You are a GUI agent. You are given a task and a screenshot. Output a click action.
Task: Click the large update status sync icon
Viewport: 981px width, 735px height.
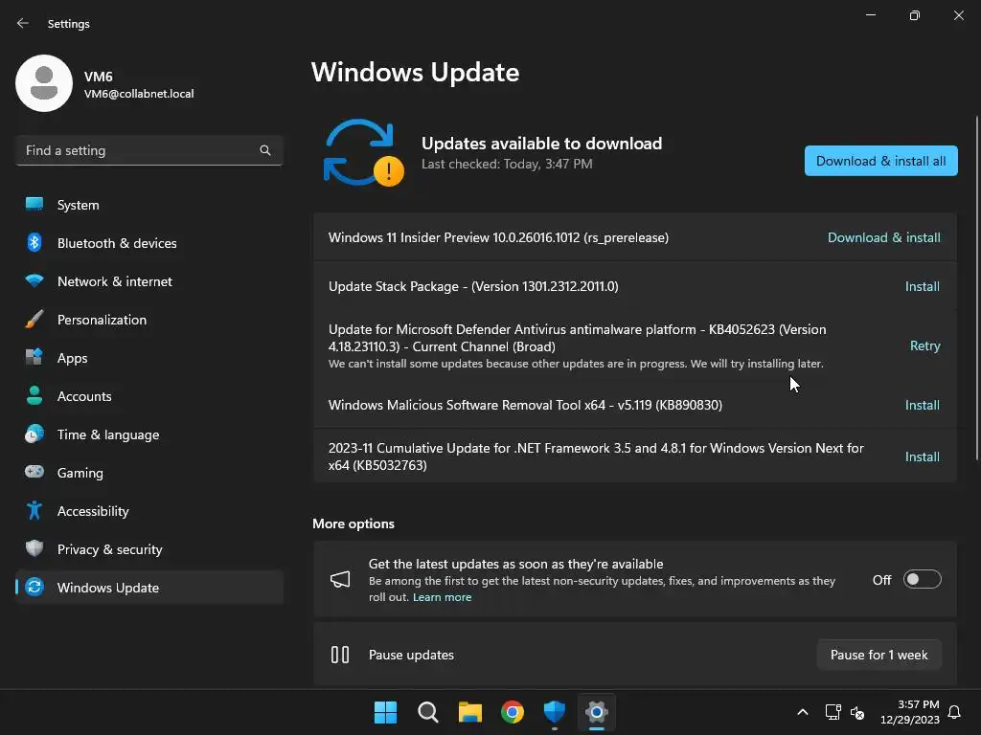[363, 152]
